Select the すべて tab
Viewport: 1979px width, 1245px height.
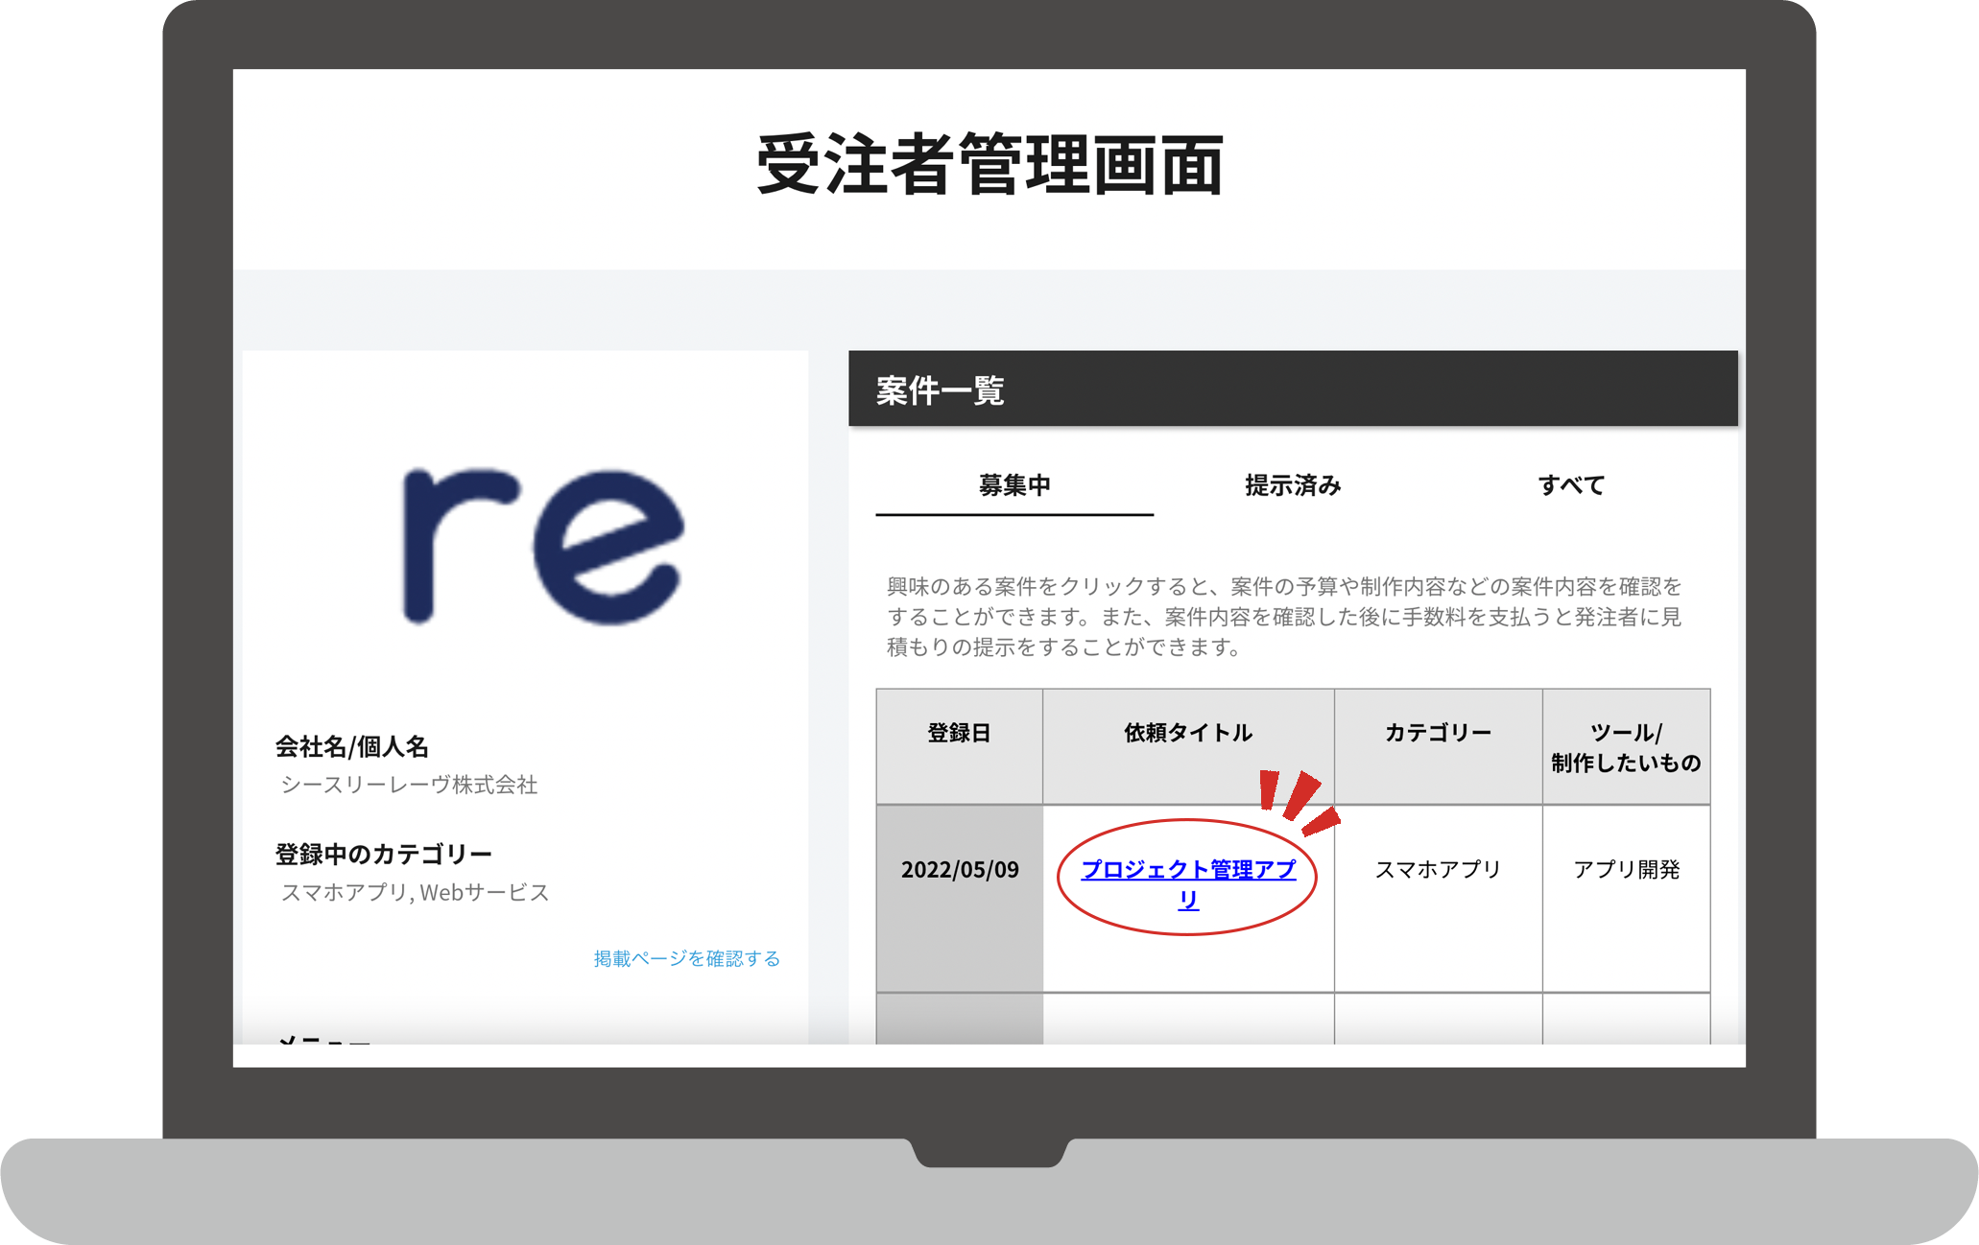(x=1570, y=485)
